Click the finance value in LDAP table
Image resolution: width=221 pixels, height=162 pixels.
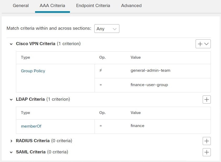coord(137,126)
